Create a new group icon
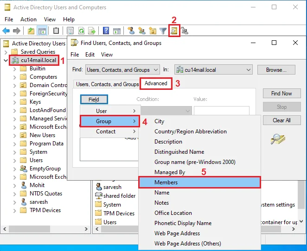This screenshot has width=307, height=251. pyautogui.click(x=142, y=31)
